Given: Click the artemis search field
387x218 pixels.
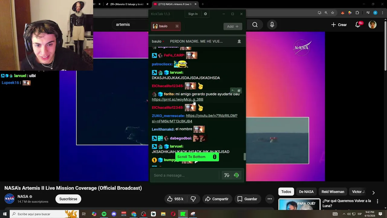Looking at the screenshot, I should pyautogui.click(x=130, y=25).
